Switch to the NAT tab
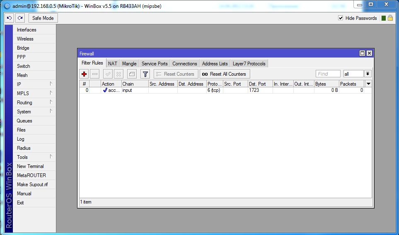Image resolution: width=399 pixels, height=235 pixels. coord(112,64)
